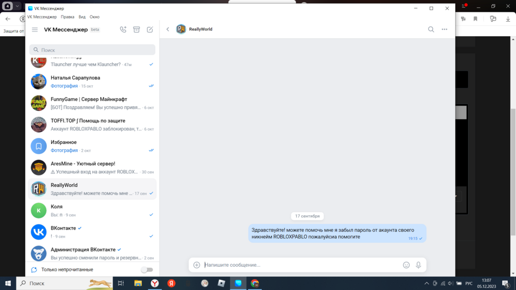Click the ReallyWorld name in chat header
The image size is (516, 290).
201,29
